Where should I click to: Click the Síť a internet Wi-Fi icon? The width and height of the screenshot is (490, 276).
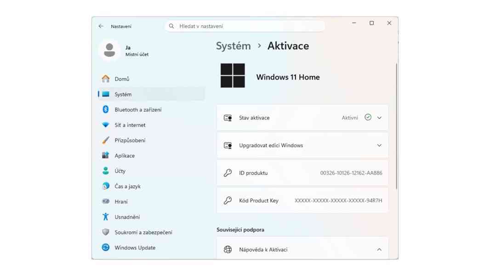106,125
